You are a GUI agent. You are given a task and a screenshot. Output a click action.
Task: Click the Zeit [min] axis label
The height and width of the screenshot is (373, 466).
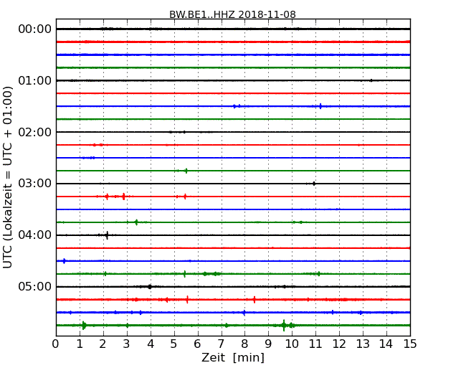(233, 357)
